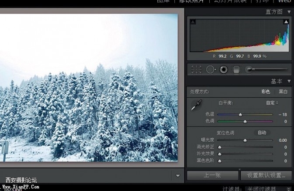Select the Graduated Filter tool
This screenshot has width=294, height=191.
coord(236,69)
